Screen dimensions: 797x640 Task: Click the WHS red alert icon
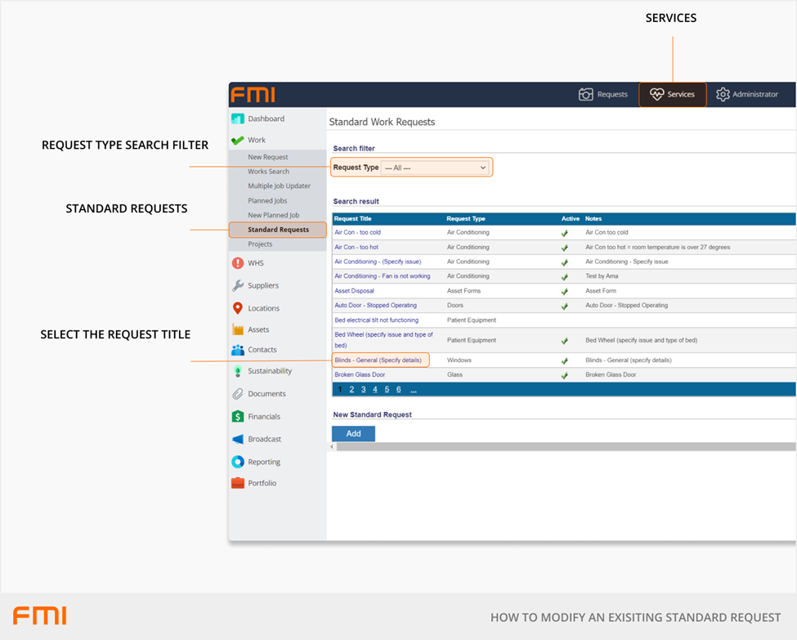point(238,263)
